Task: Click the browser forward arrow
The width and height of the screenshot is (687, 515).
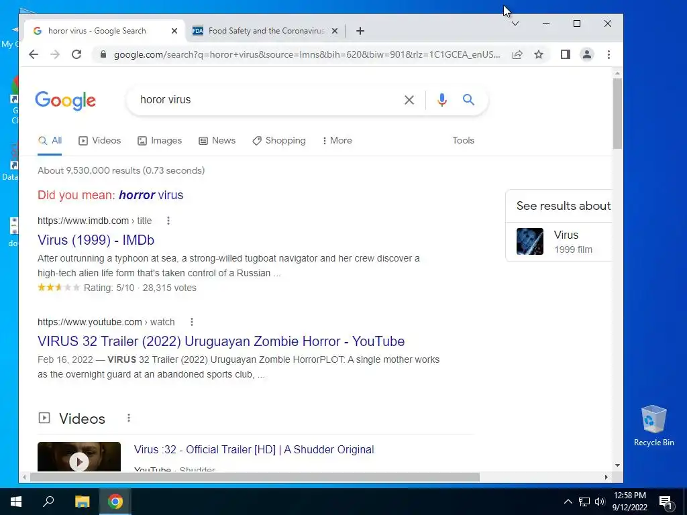Action: pyautogui.click(x=55, y=54)
